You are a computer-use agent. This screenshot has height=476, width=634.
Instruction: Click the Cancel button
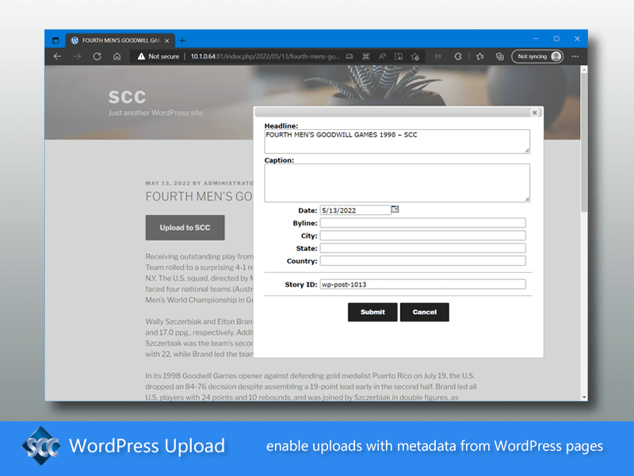(x=425, y=312)
